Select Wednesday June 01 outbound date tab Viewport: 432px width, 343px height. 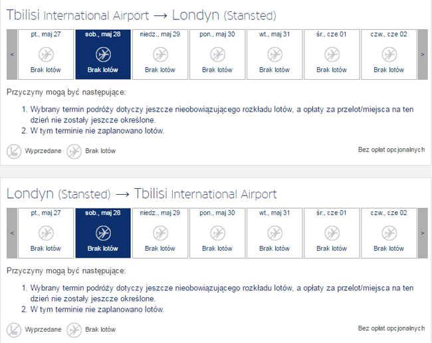coord(332,55)
